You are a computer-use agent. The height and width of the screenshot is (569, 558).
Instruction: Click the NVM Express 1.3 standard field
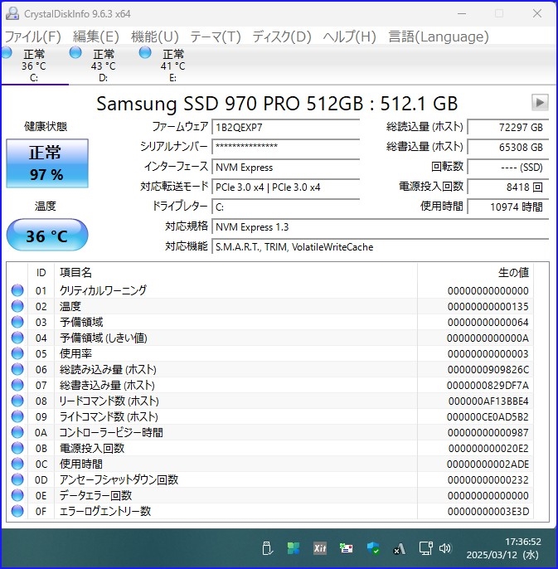click(380, 227)
